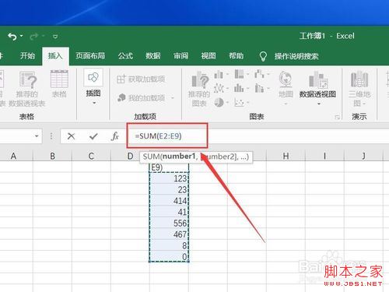Click the cell containing 23

pyautogui.click(x=169, y=189)
